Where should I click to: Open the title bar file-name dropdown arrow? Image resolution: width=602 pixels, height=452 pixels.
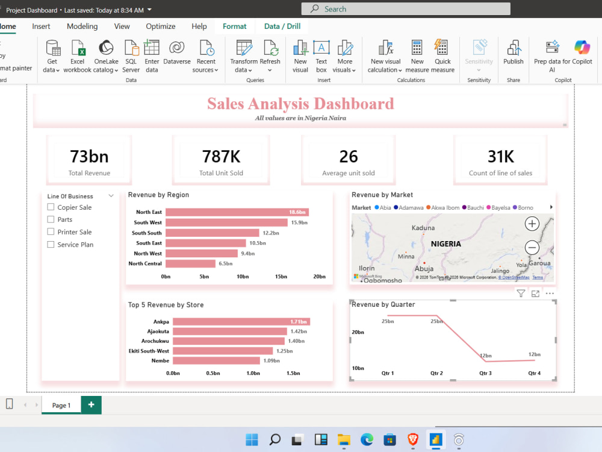pos(149,10)
